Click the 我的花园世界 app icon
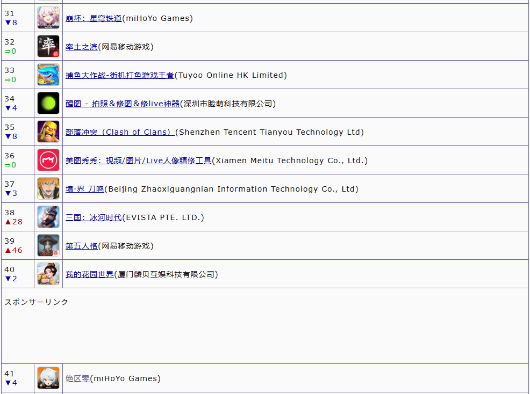The image size is (530, 394). pyautogui.click(x=48, y=274)
